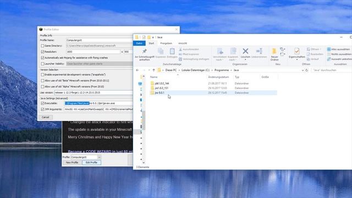The height and width of the screenshot is (198, 352).
Task: Toggle the Resolution checkbox
Action: click(x=42, y=52)
